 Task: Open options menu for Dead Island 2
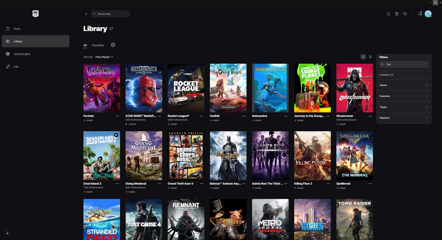tap(117, 183)
